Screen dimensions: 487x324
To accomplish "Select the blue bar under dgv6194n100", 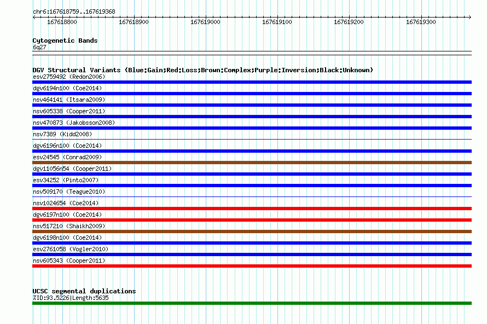I will pos(252,94).
